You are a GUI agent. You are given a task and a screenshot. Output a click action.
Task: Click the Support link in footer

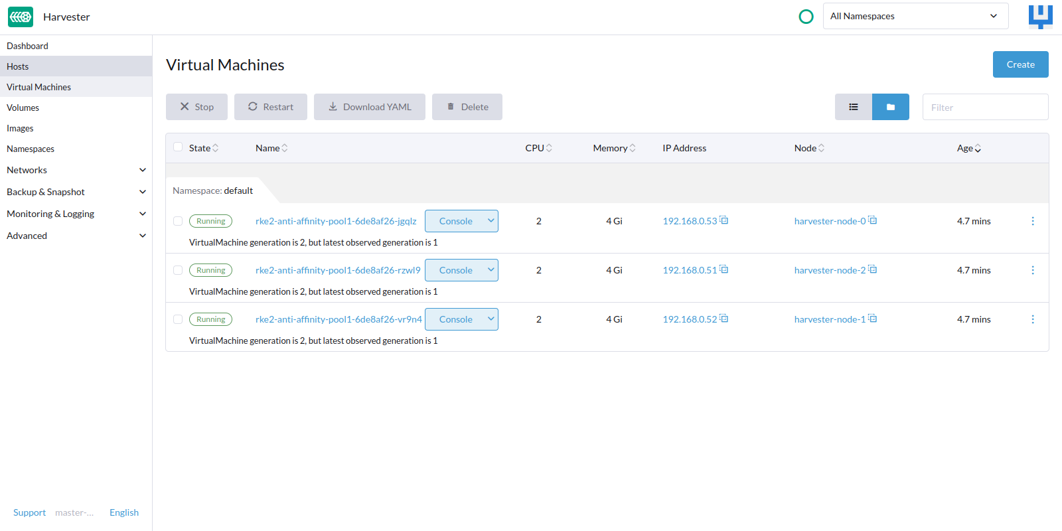29,512
